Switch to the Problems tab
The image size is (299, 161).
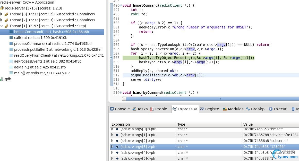159,109
